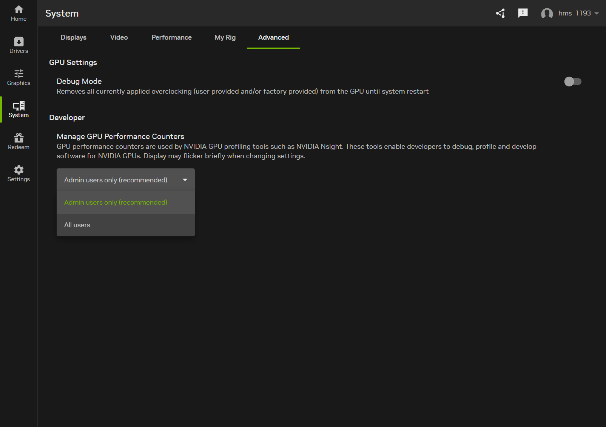Image resolution: width=606 pixels, height=427 pixels.
Task: Select the Advanced tab
Action: 273,37
